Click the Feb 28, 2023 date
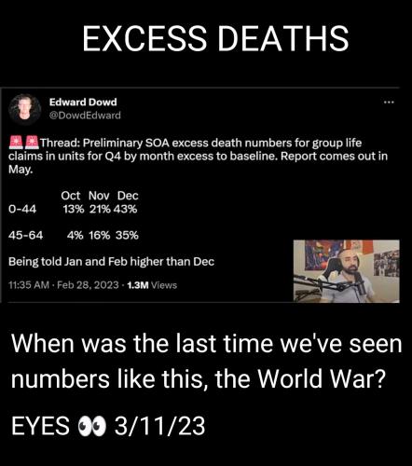Screen dimensions: 412x466 click(88, 285)
